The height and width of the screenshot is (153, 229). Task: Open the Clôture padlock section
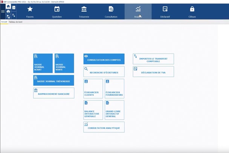192,11
